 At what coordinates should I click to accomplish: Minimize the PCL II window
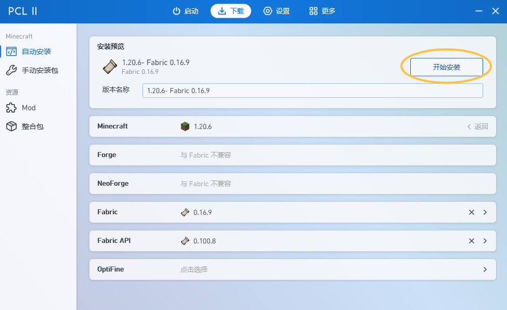479,11
